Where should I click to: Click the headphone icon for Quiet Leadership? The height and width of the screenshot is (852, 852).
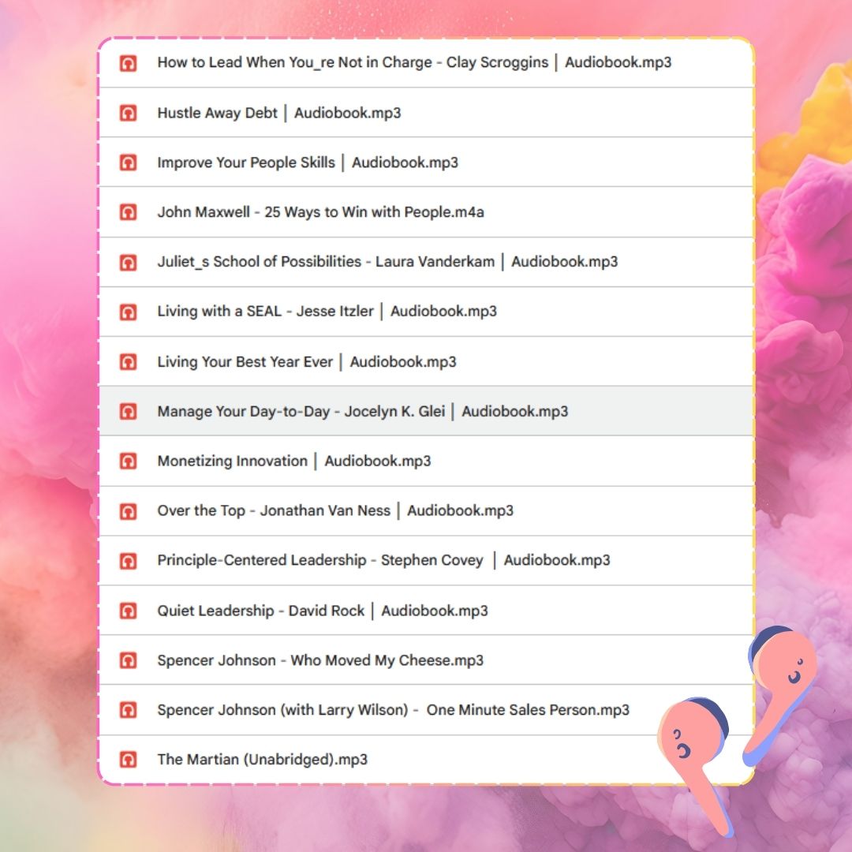(x=128, y=611)
